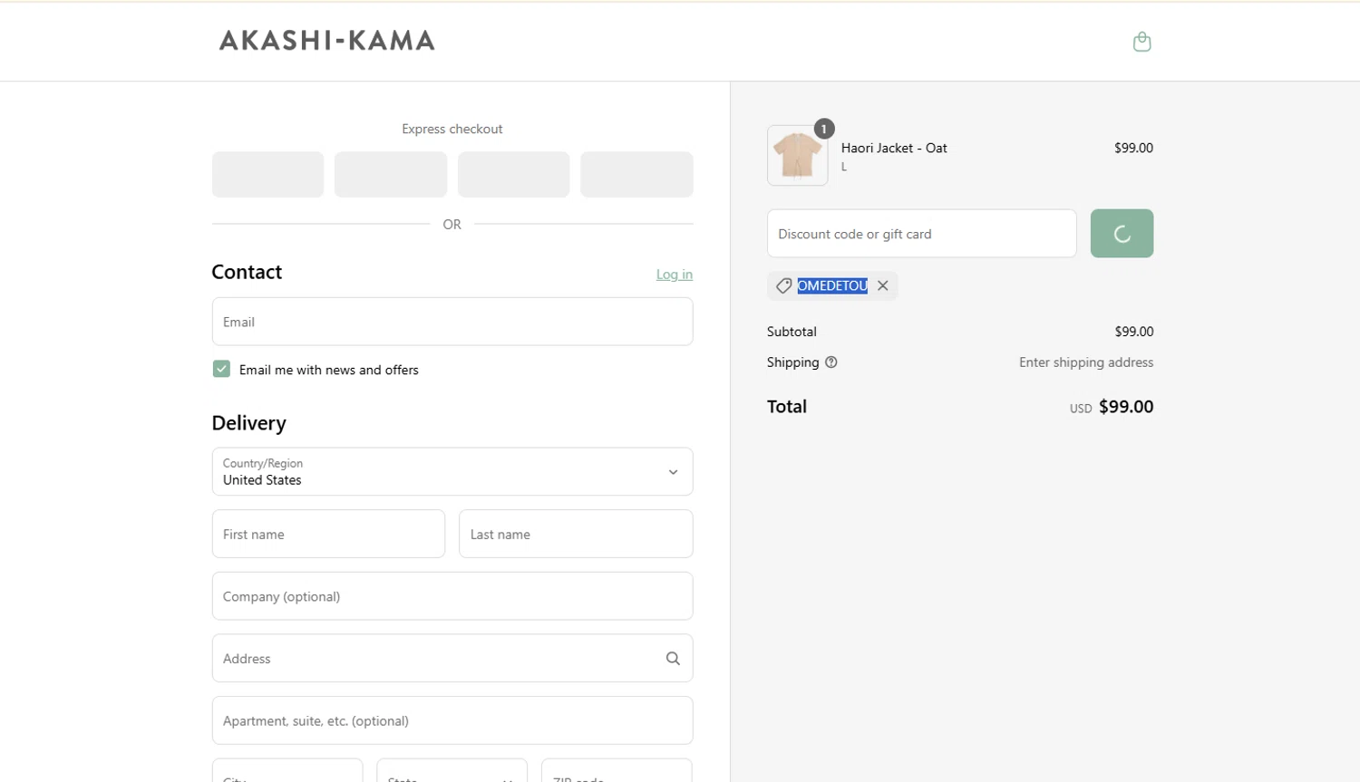Click the Express checkout label
Image resolution: width=1360 pixels, height=782 pixels.
click(x=452, y=129)
